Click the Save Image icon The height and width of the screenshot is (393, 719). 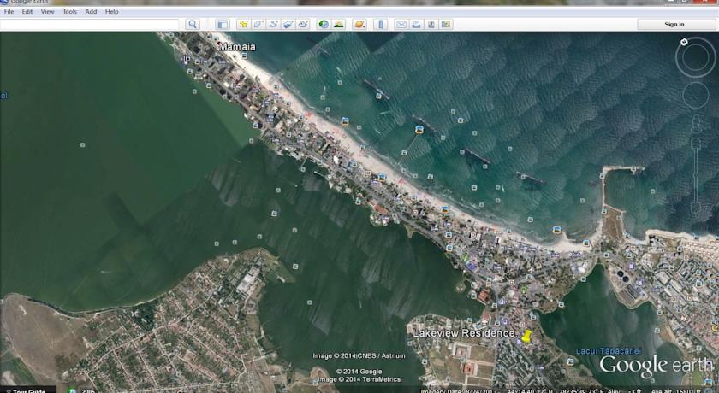coord(431,24)
